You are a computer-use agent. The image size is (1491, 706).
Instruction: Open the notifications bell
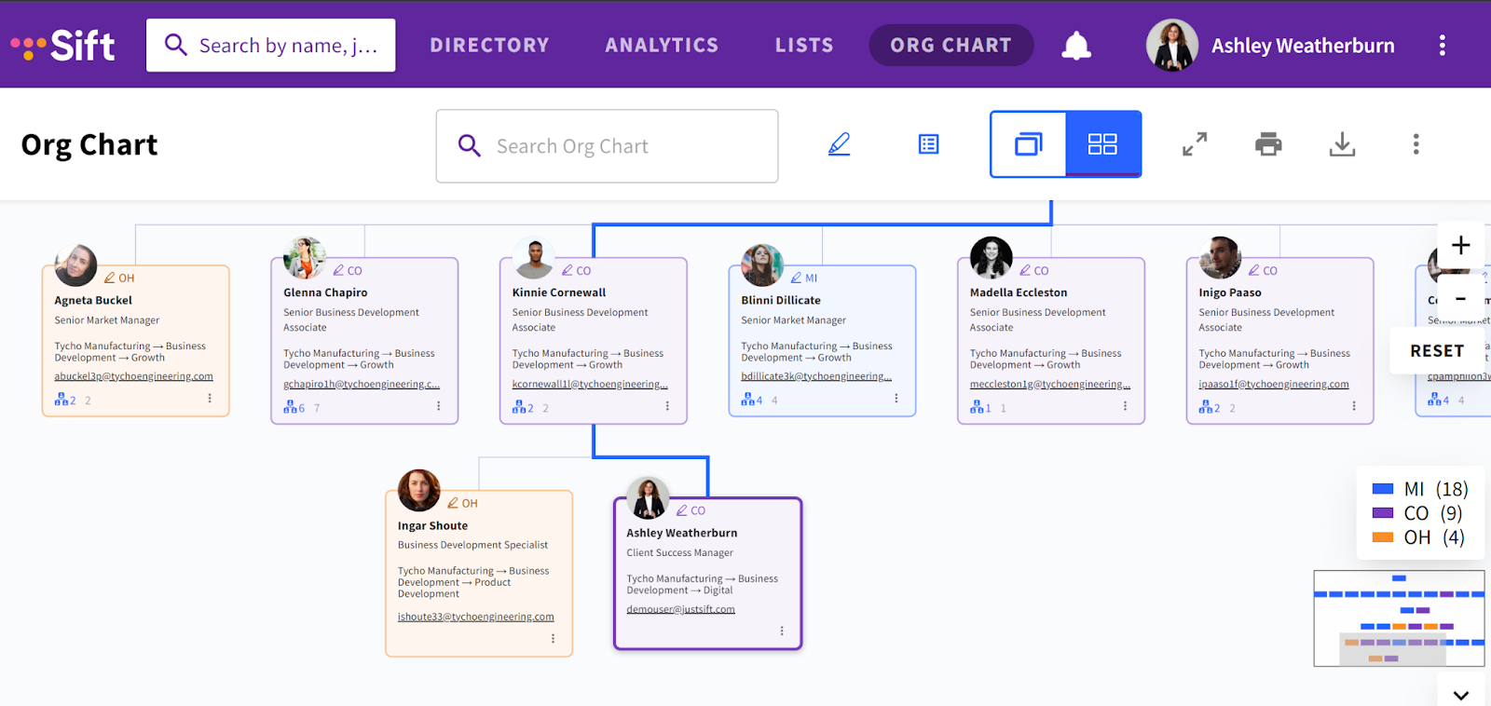tap(1076, 46)
